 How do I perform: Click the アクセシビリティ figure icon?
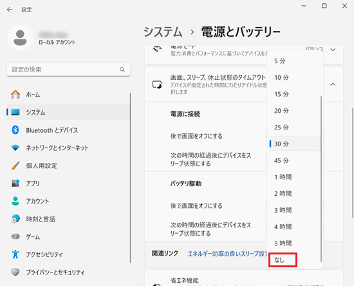[15, 254]
